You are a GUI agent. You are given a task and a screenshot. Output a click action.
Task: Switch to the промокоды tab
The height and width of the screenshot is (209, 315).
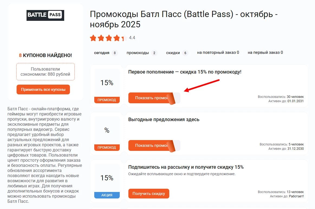click(x=138, y=53)
